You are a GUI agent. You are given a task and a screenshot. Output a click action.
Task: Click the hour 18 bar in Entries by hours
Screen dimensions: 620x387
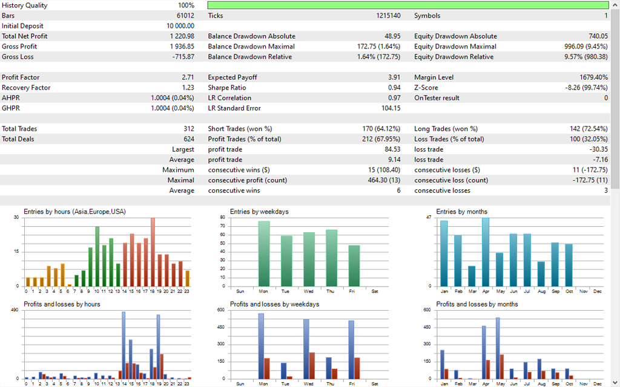[153, 252]
